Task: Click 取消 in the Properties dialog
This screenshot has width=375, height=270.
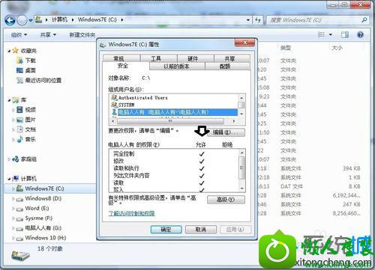Action: tap(201, 230)
